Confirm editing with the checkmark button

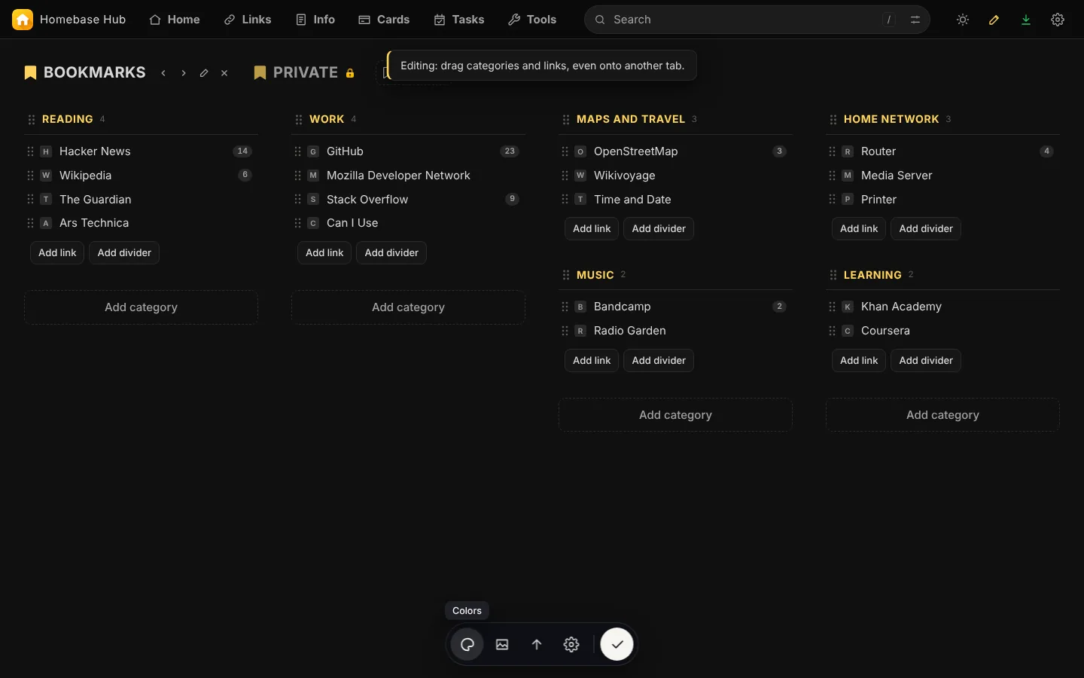[617, 644]
